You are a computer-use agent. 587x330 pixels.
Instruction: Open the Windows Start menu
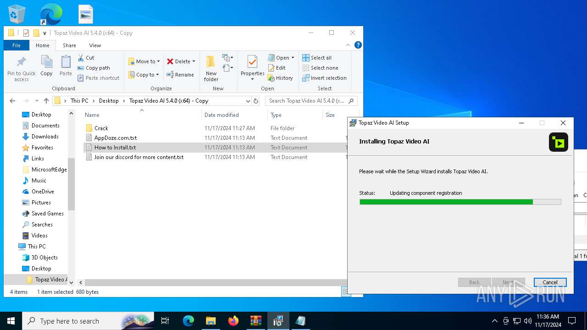tap(11, 321)
